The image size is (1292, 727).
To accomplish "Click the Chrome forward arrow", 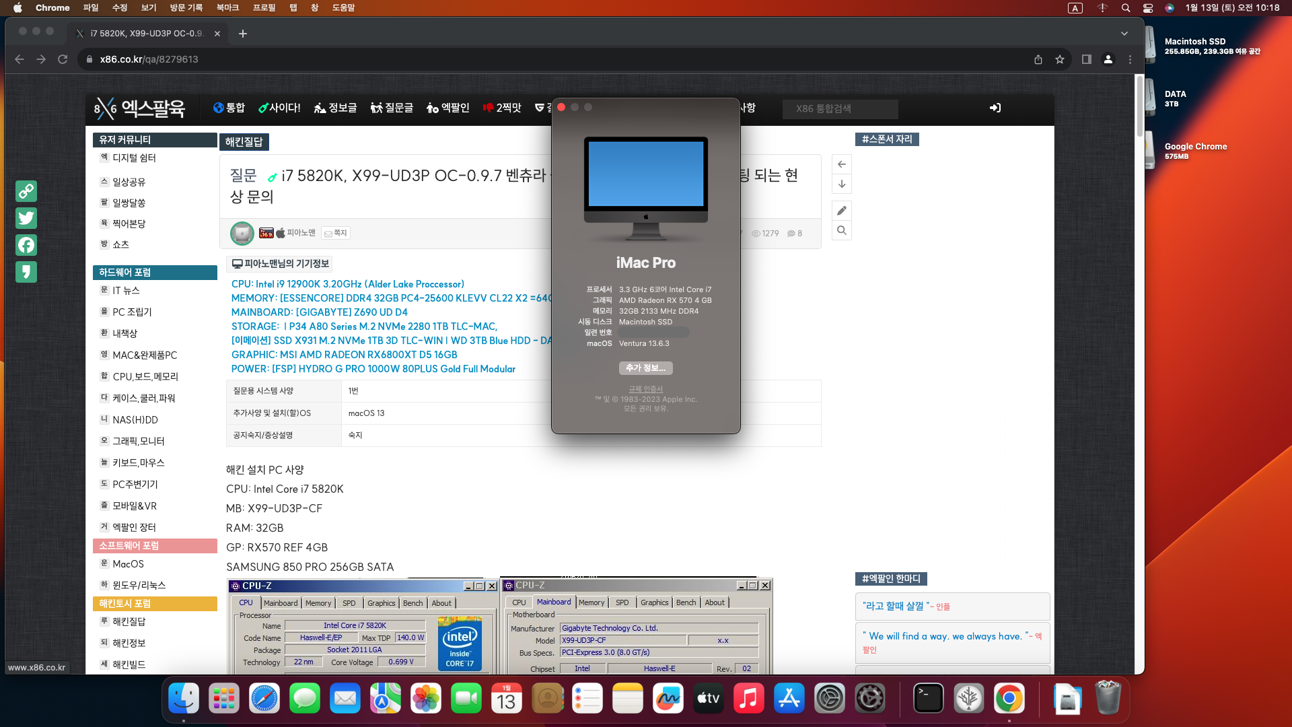I will 41,59.
